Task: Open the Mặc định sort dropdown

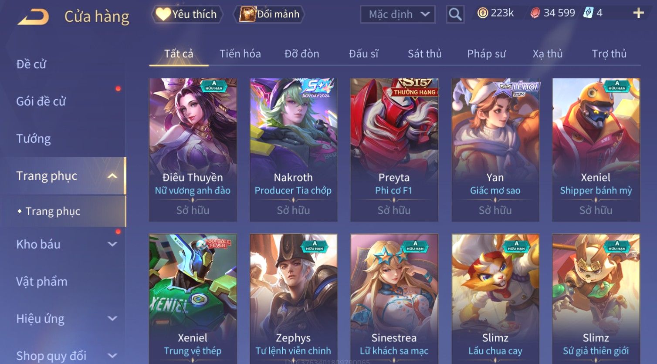Action: coord(398,14)
